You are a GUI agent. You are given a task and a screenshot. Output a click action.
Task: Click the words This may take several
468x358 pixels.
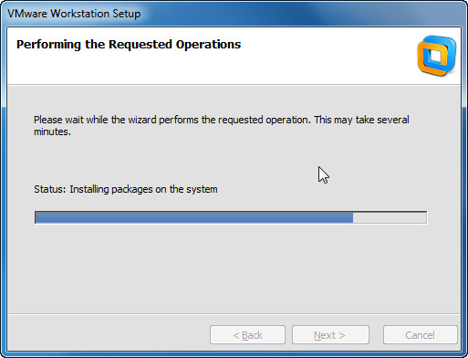tap(361, 120)
